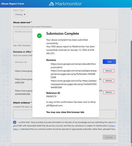Remove the first listed domain URL
Viewport: 132px width, 146px height.
tap(109, 71)
